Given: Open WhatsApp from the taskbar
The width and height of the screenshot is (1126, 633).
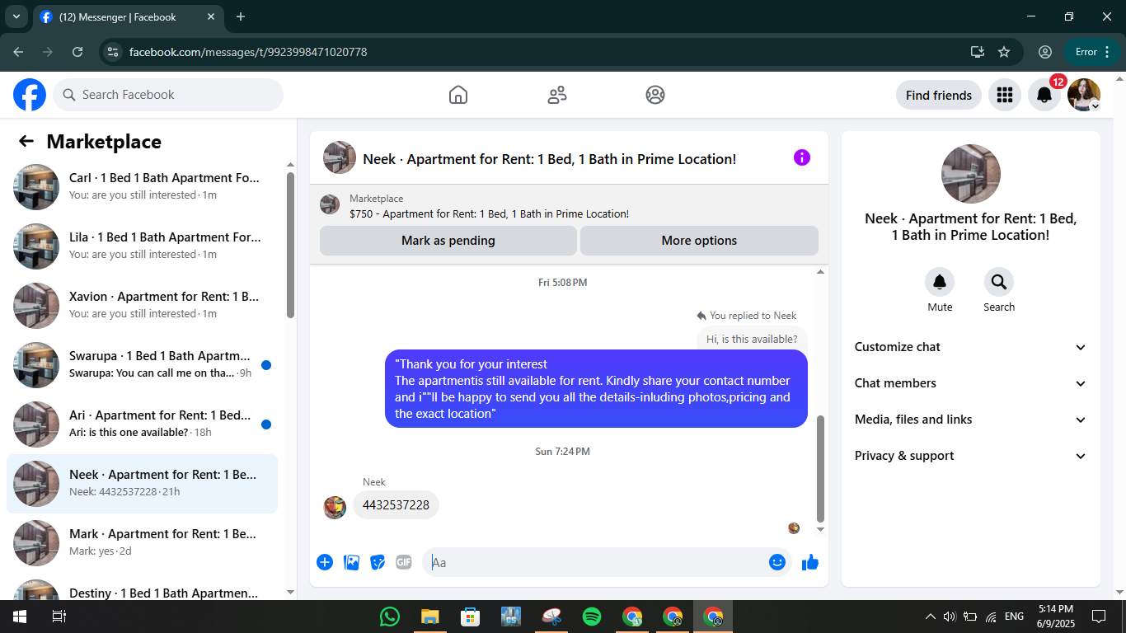Looking at the screenshot, I should pos(390,617).
